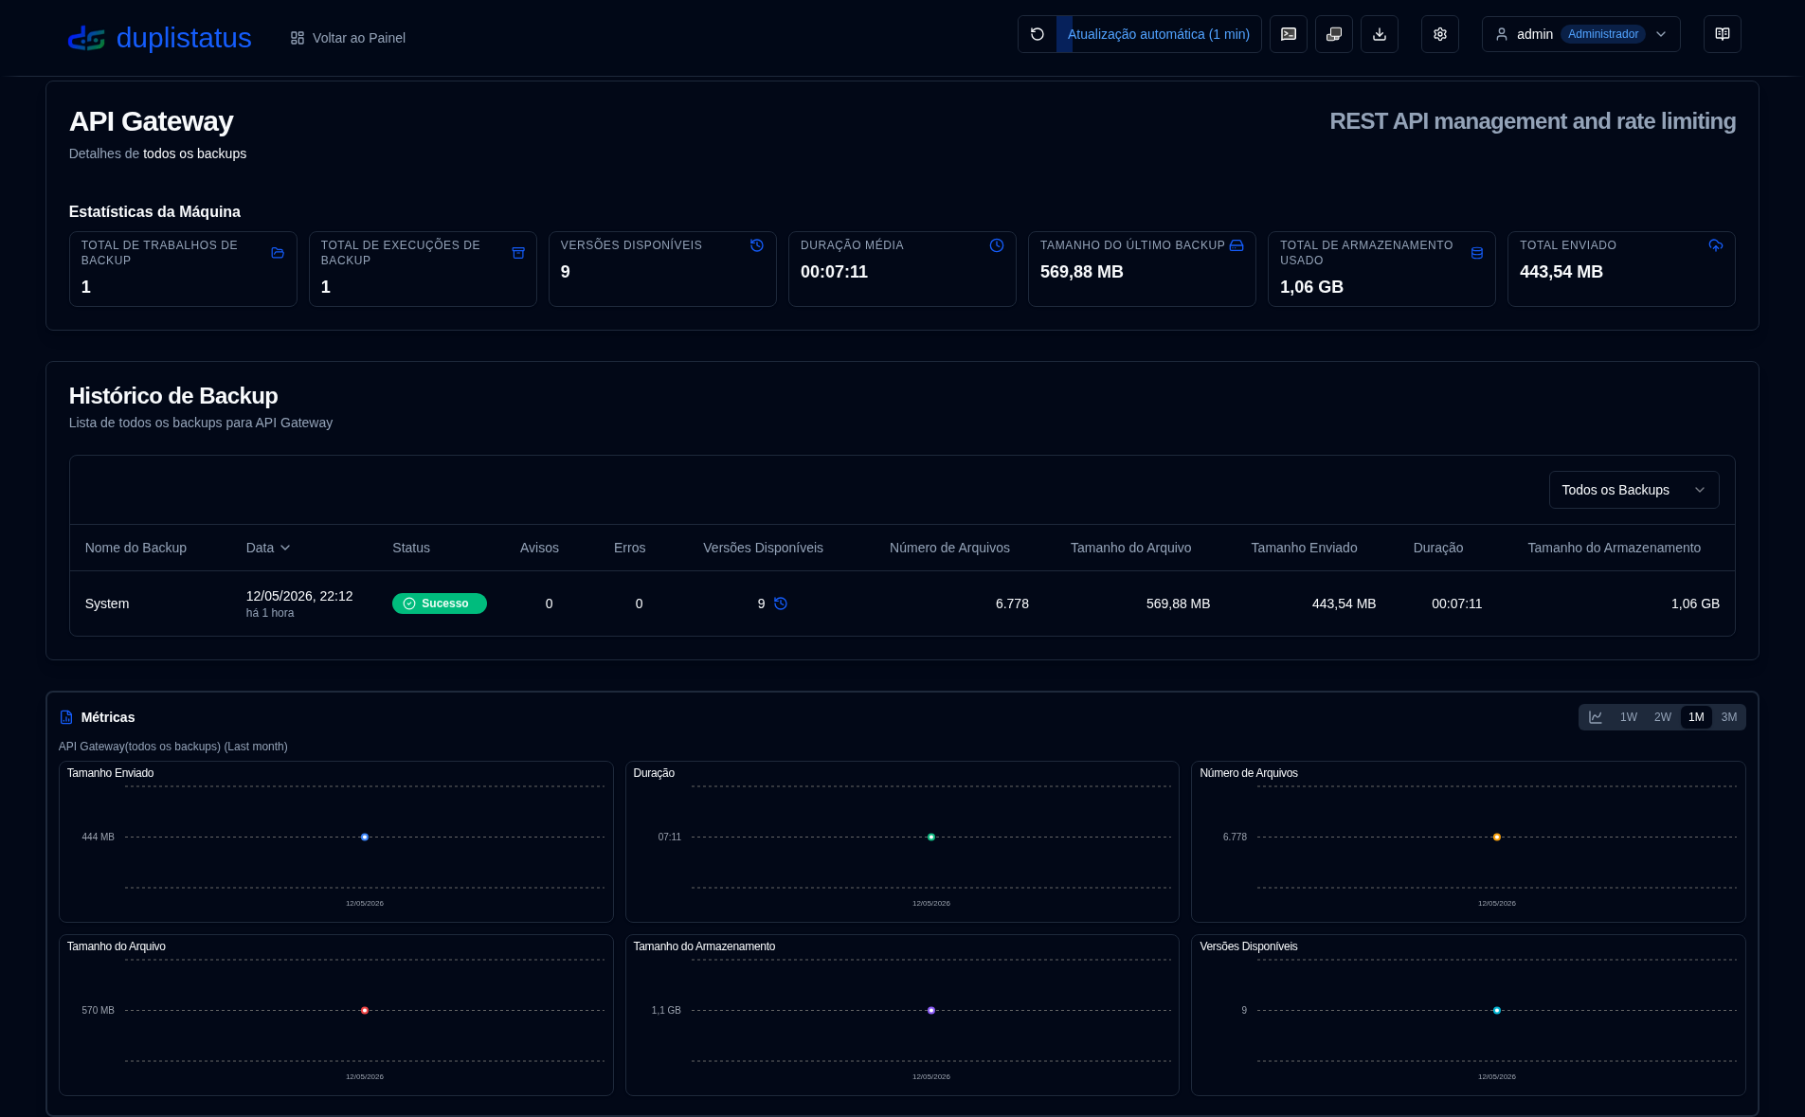Image resolution: width=1805 pixels, height=1117 pixels.
Task: Toggle chart view icon in Métricas panel
Action: coord(1596,717)
